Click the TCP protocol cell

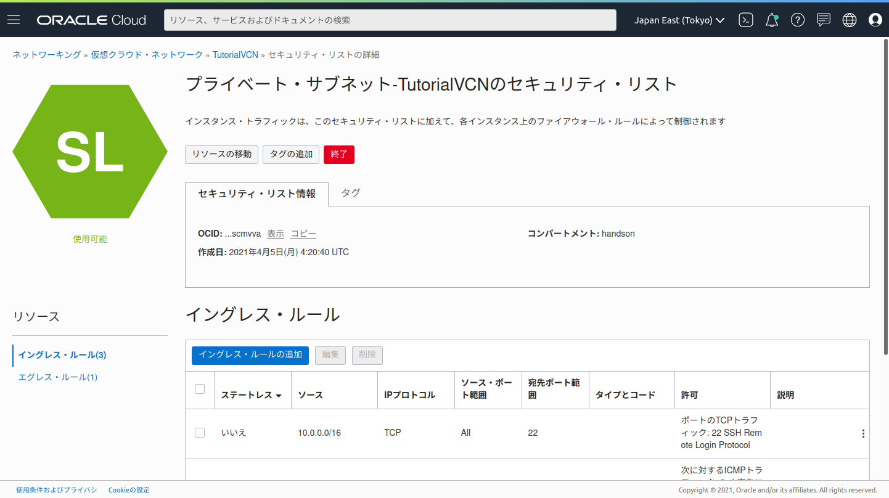click(393, 433)
